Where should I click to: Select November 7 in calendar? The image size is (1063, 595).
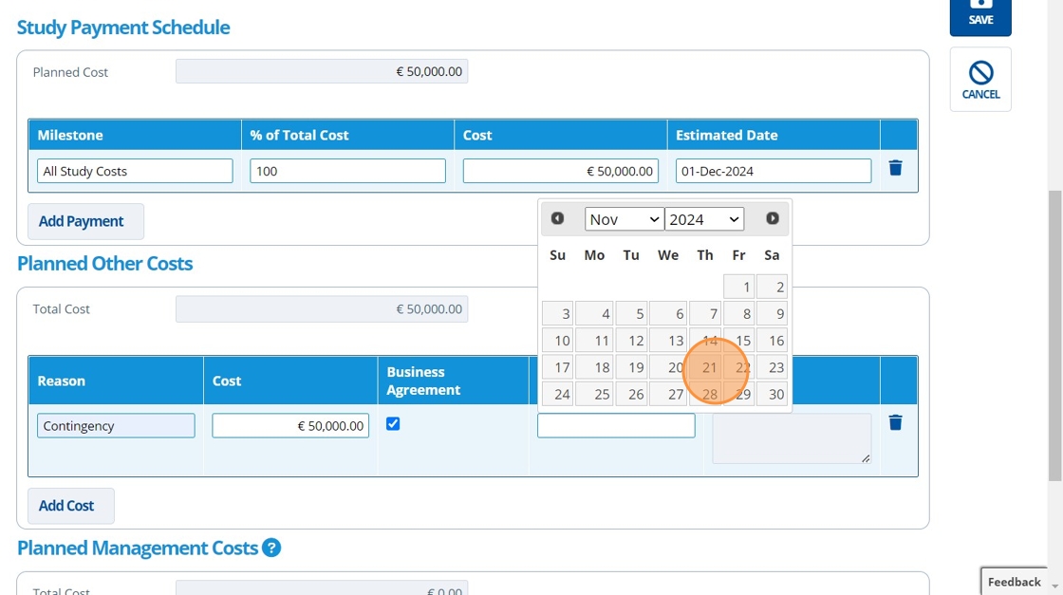coord(705,314)
